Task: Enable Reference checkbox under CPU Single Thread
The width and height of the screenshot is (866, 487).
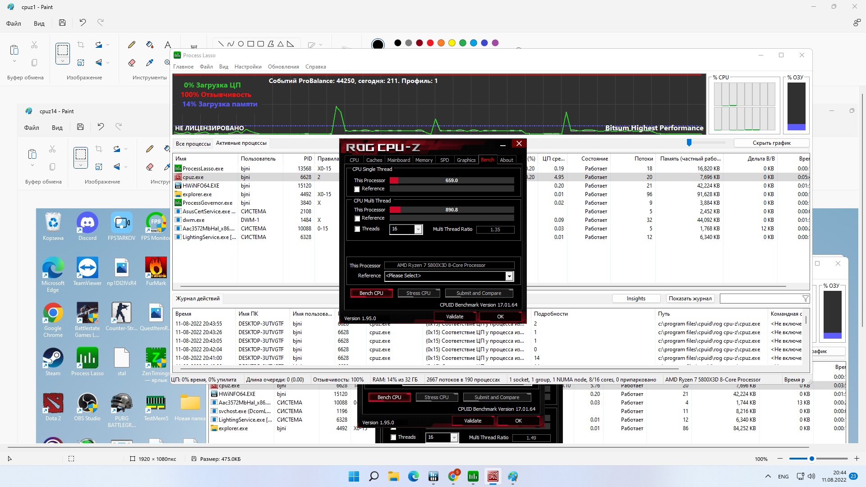Action: 357,189
